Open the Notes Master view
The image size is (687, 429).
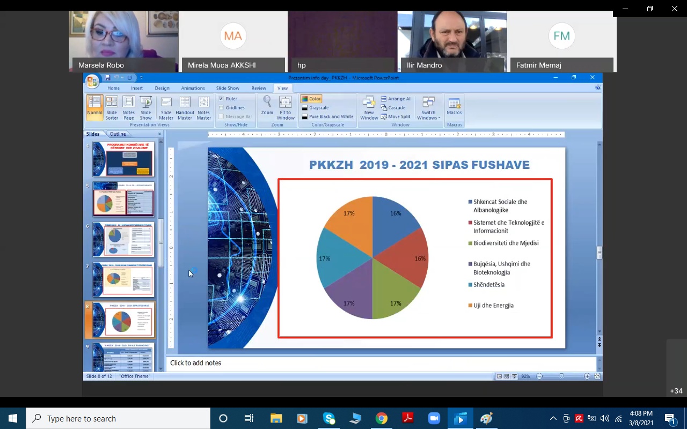[x=204, y=108]
